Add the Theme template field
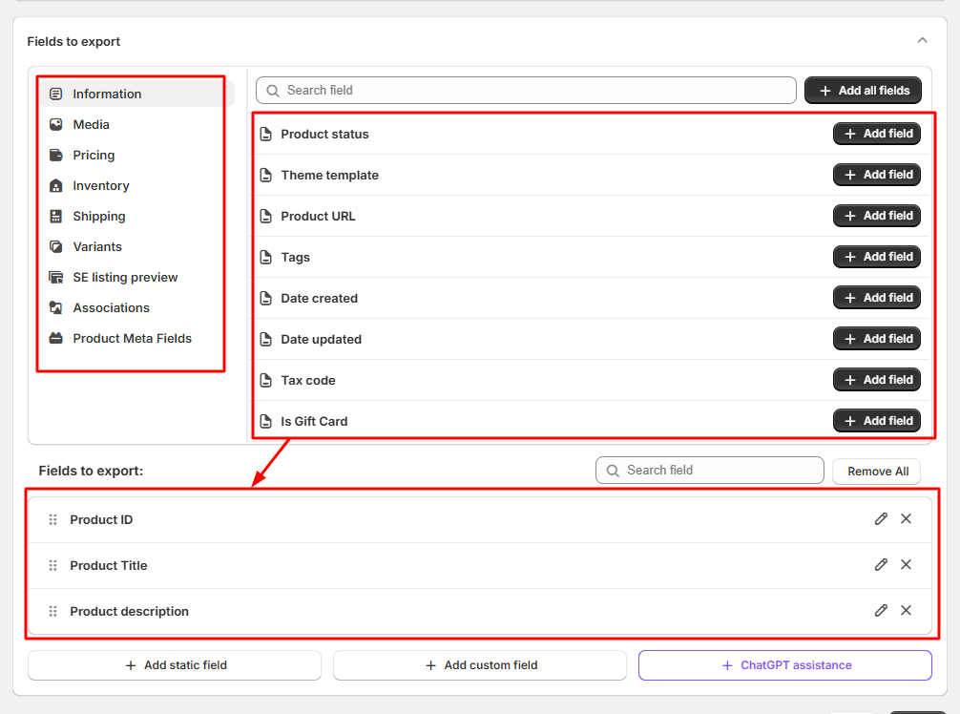Image resolution: width=960 pixels, height=714 pixels. [x=877, y=175]
